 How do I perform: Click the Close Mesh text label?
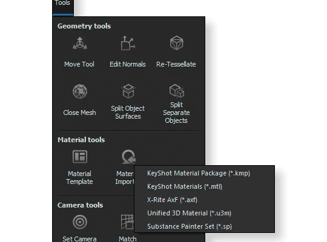tap(79, 113)
